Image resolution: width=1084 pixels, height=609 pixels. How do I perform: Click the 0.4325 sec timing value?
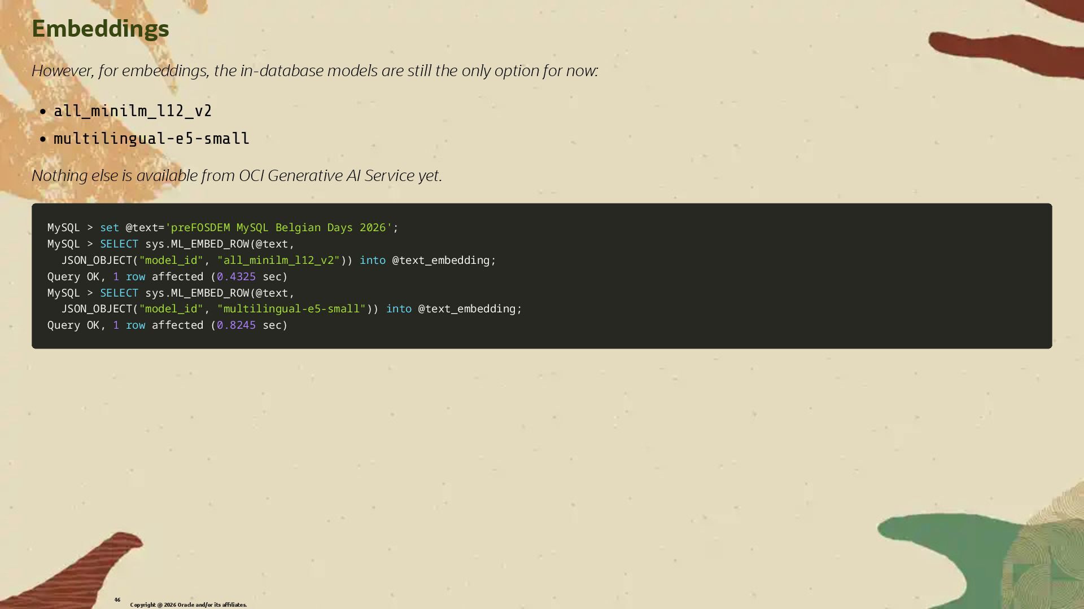tap(236, 277)
